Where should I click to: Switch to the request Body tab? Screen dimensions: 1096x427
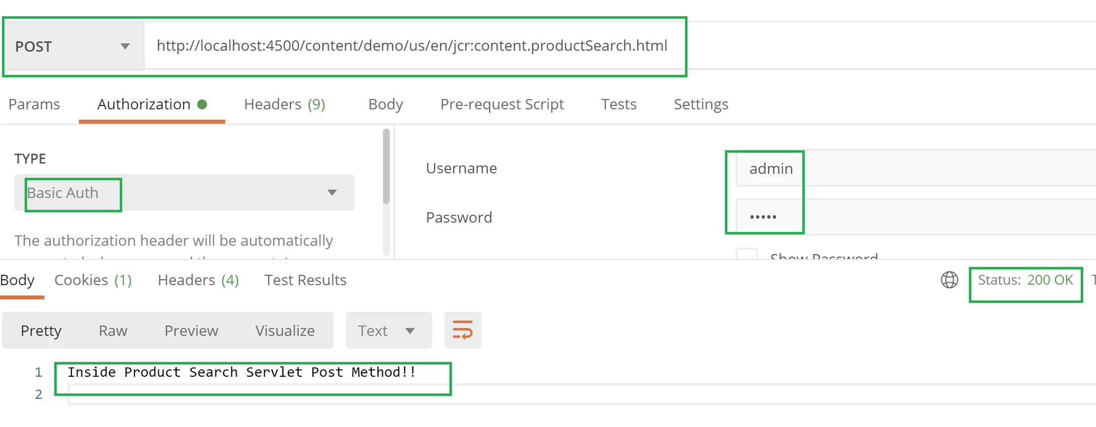pyautogui.click(x=385, y=104)
